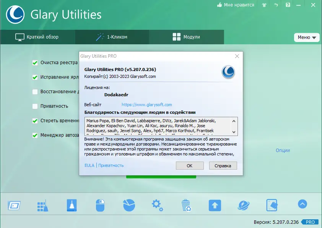This screenshot has height=228, width=322.
Task: Click the Glary Utilities moon logo
Action: point(15,15)
